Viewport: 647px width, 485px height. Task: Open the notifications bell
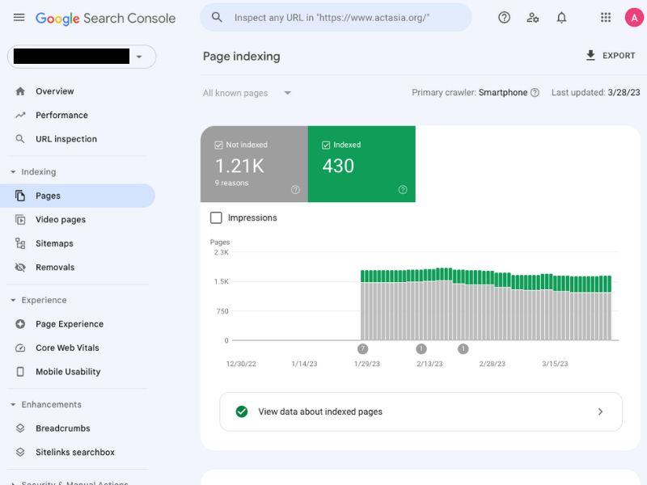(x=561, y=17)
